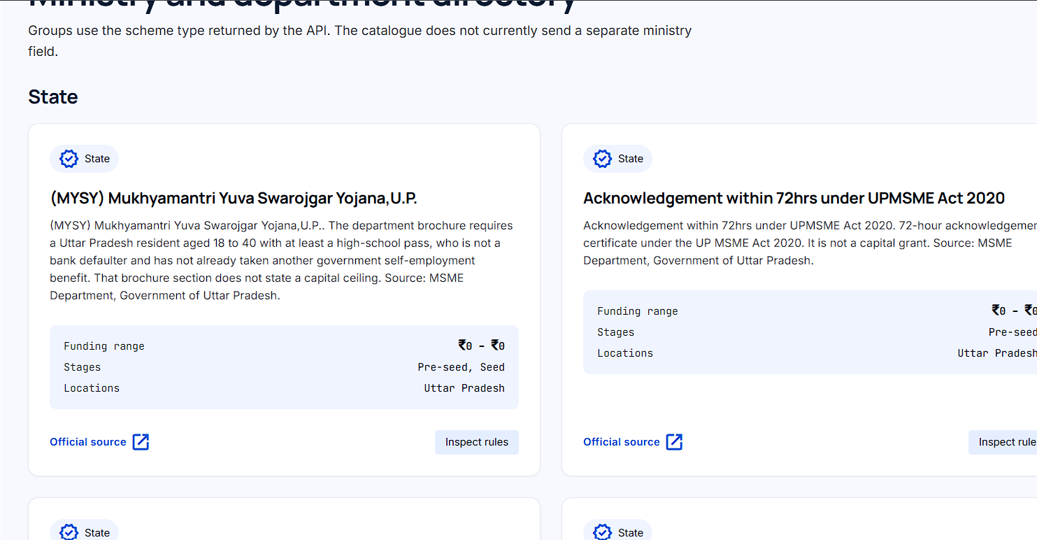The image size is (1037, 540).
Task: Click the MYSY description paragraph about the department brochure
Action: (x=282, y=260)
